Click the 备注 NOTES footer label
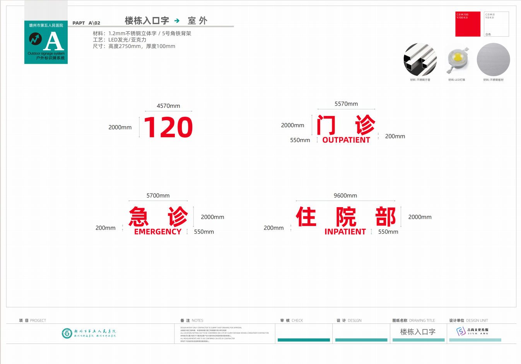The height and width of the screenshot is (364, 521). [x=192, y=320]
